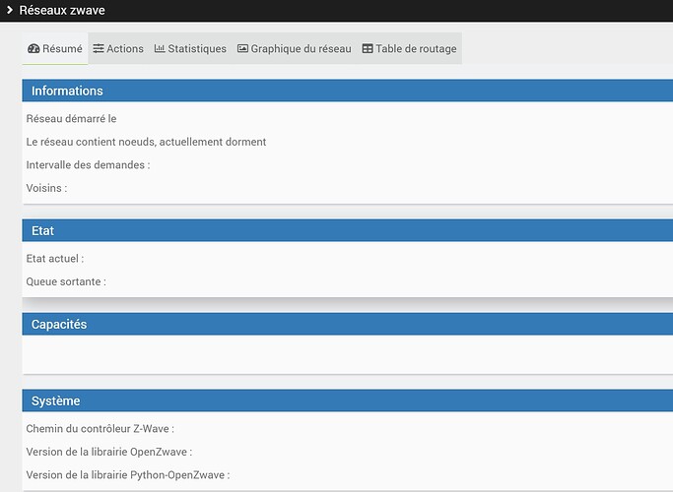Click the 'Etat actuel :' label

point(55,259)
